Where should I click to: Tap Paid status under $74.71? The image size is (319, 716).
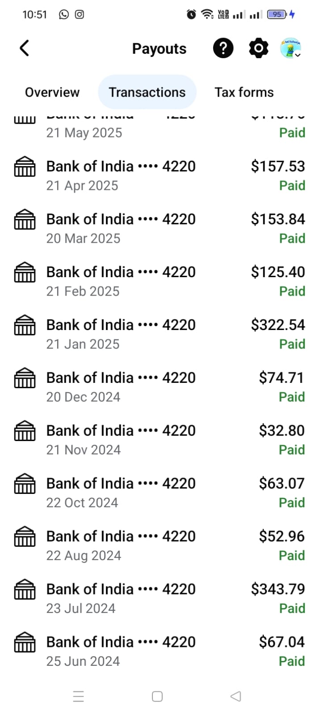coord(292,397)
